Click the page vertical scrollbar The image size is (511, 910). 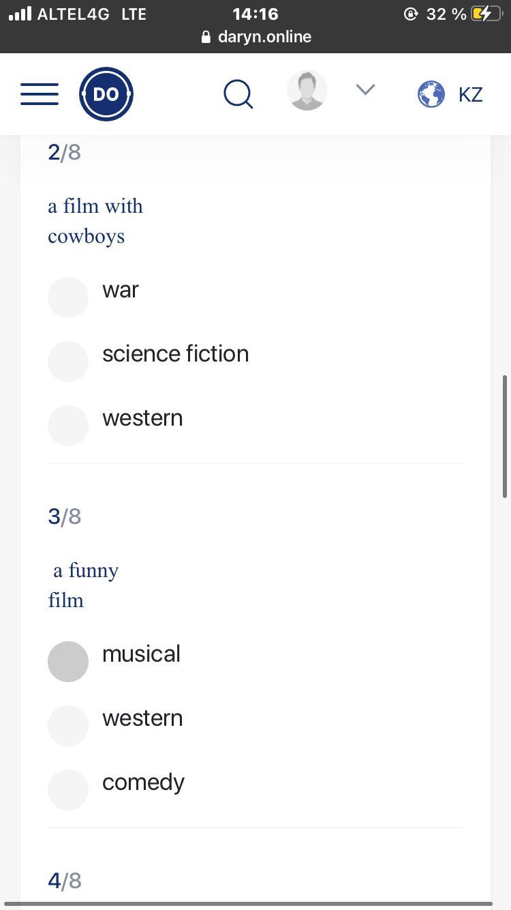coord(505,437)
